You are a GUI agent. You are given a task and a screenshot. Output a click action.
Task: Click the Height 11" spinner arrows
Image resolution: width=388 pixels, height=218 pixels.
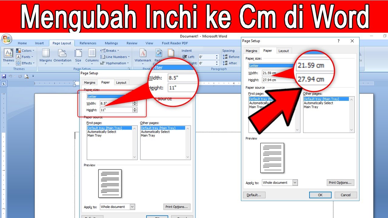pos(135,110)
